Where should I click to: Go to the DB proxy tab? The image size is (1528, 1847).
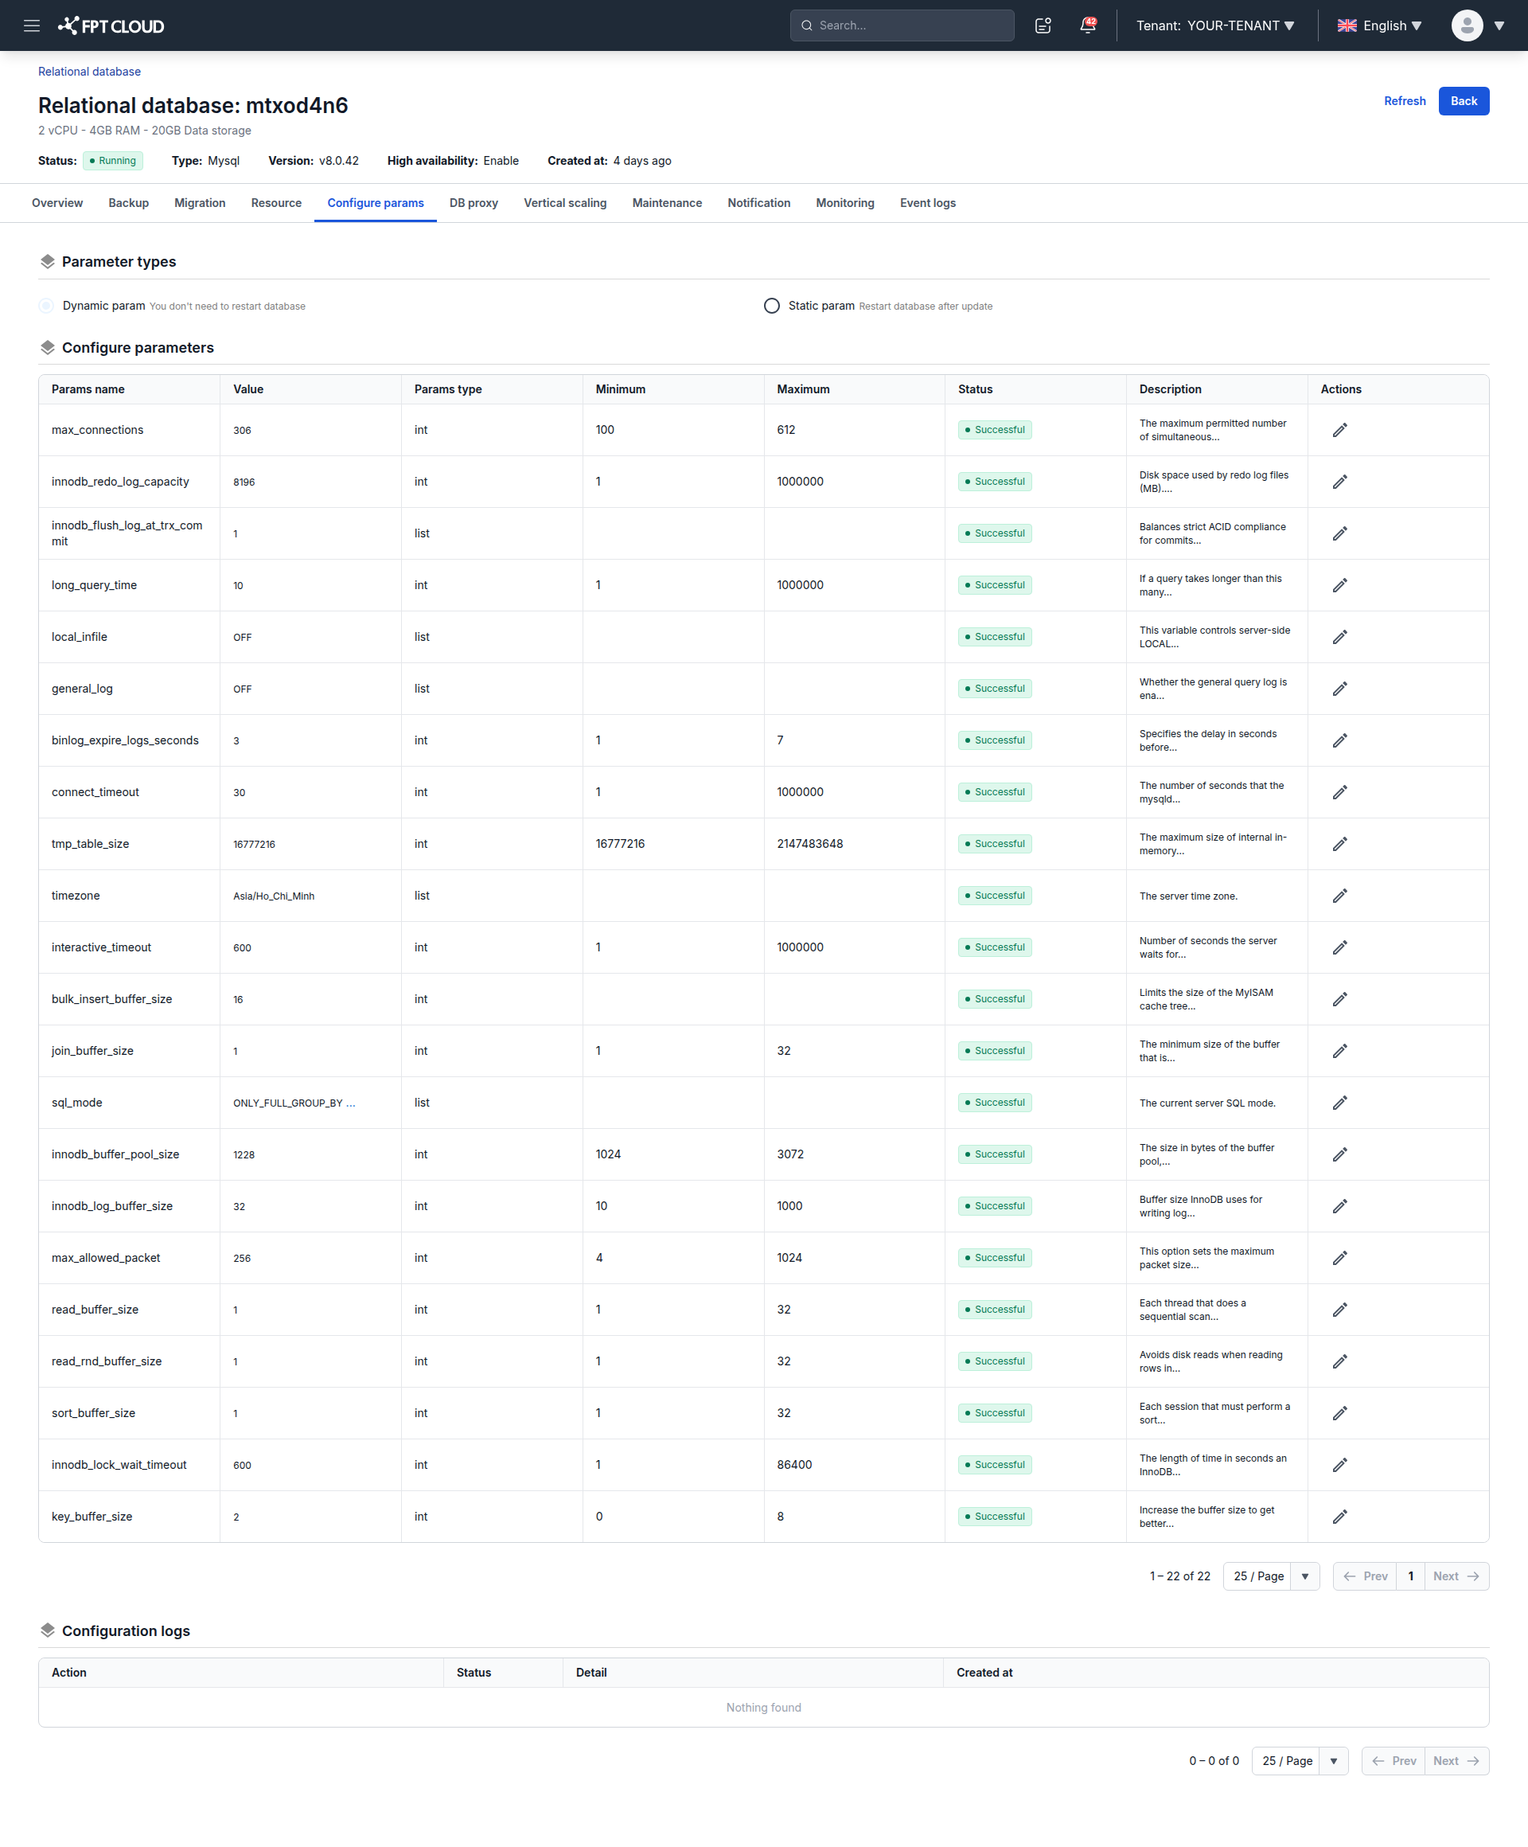click(474, 203)
